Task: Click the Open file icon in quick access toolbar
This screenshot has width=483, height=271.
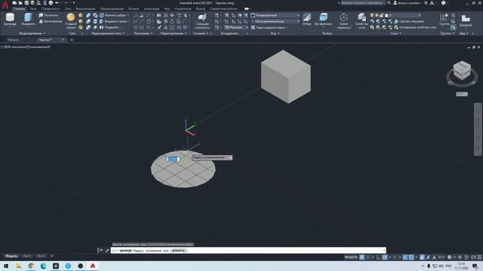Action: (x=20, y=3)
